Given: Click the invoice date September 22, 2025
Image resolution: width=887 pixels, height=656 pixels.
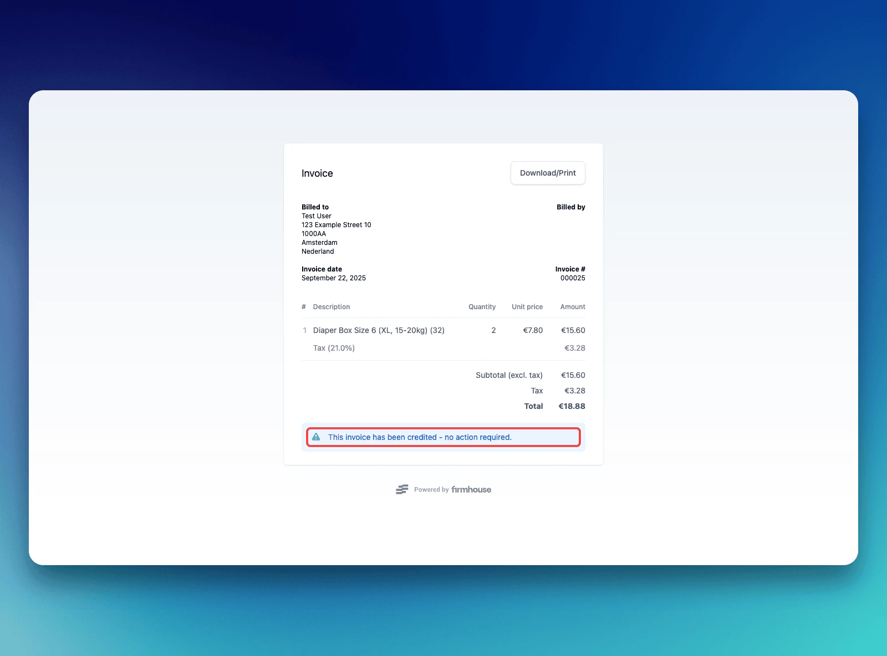Looking at the screenshot, I should tap(333, 278).
